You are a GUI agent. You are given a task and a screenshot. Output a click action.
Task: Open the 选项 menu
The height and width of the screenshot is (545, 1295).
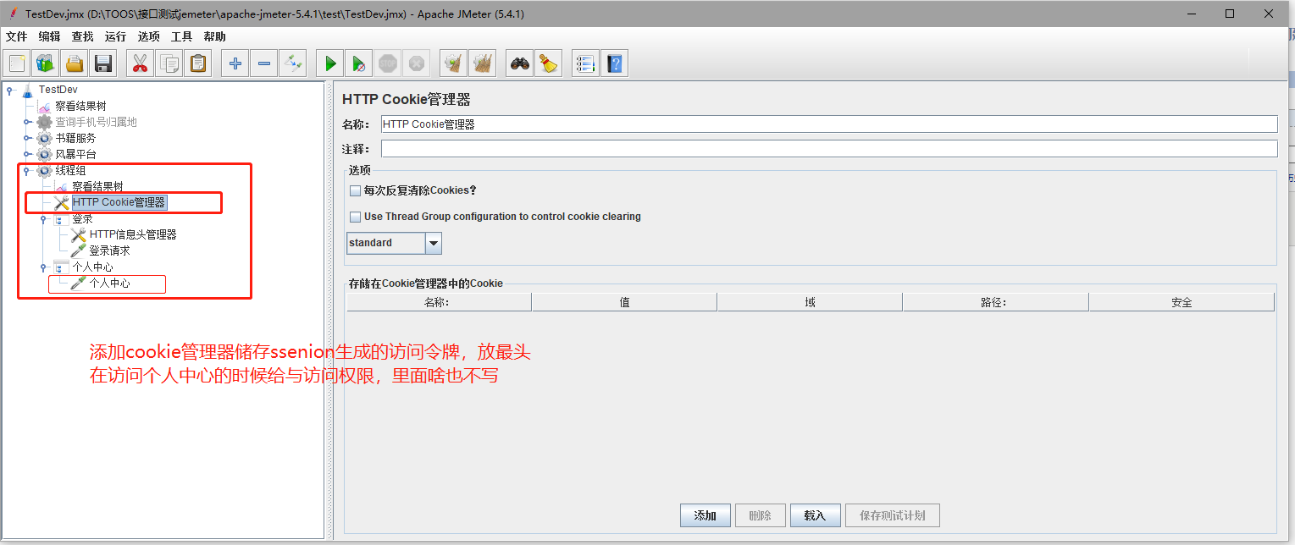148,36
